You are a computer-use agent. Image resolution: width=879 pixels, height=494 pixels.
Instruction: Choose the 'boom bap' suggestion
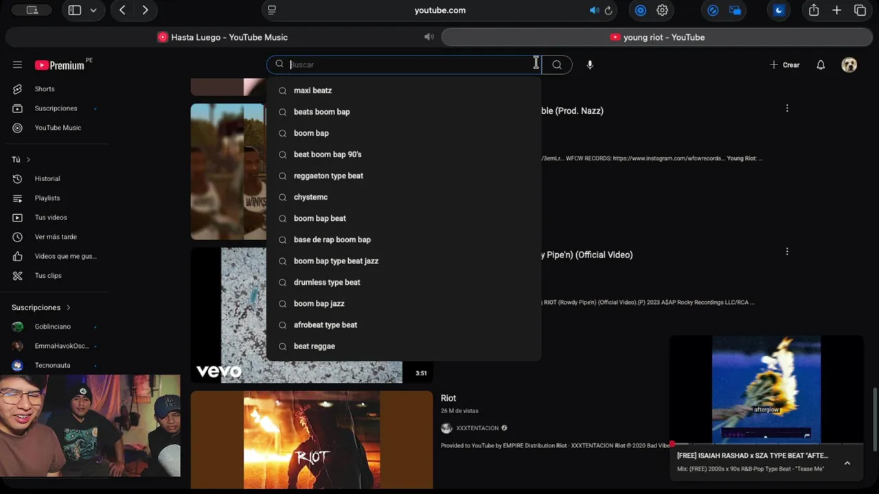click(x=404, y=133)
